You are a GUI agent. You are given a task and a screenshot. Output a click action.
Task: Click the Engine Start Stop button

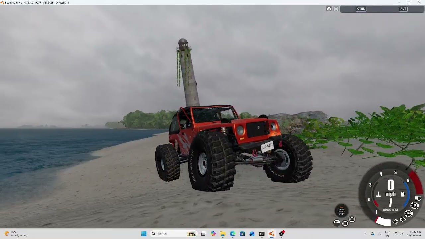pyautogui.click(x=341, y=211)
